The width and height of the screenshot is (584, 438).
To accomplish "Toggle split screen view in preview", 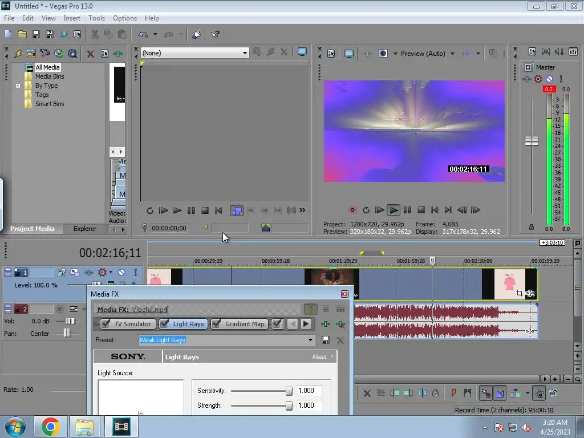I will 383,54.
